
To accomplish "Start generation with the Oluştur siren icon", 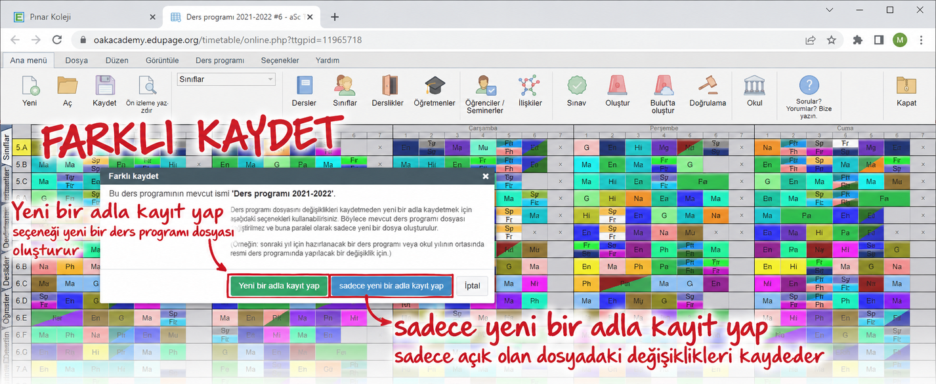I will tap(617, 86).
